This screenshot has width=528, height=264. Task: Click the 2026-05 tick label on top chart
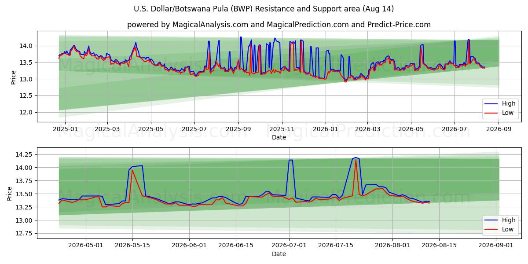(411, 129)
